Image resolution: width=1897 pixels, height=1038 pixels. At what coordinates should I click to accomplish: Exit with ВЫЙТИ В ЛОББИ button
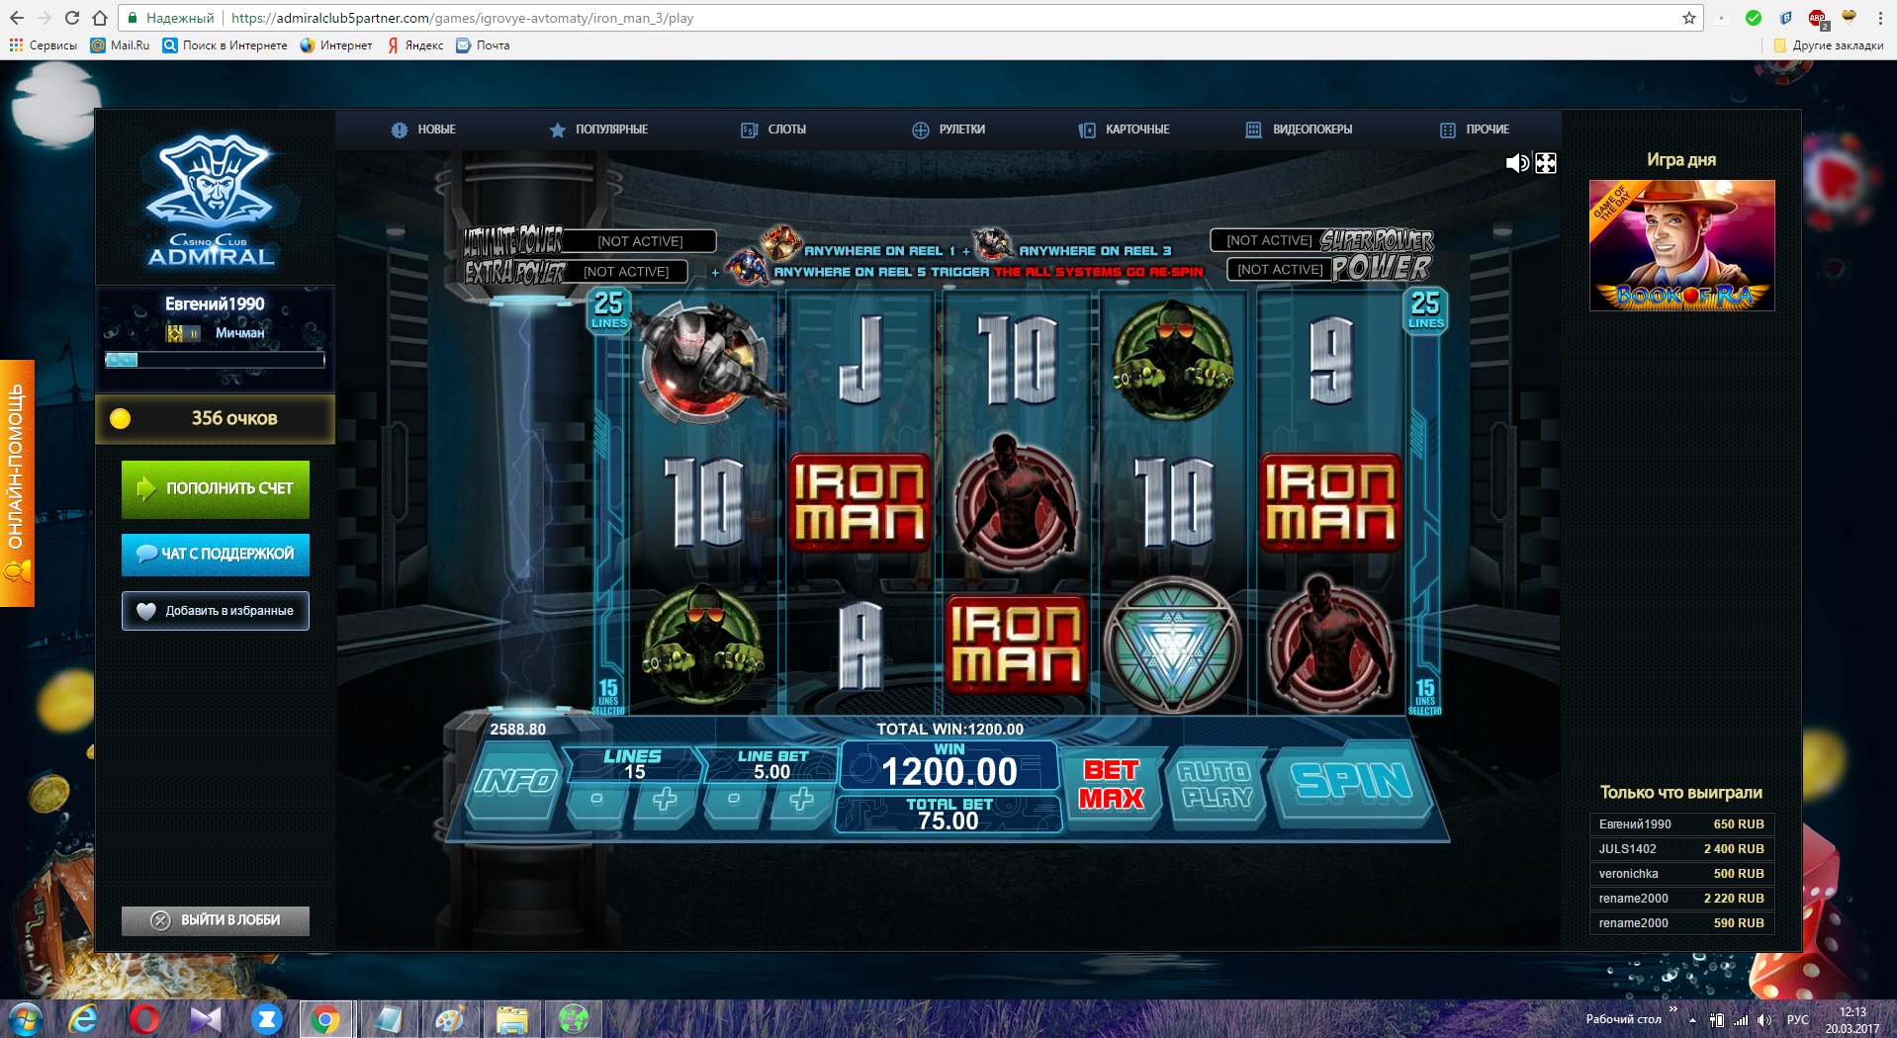click(216, 920)
